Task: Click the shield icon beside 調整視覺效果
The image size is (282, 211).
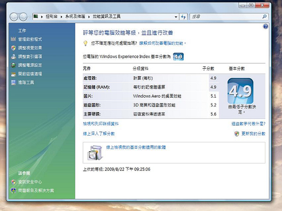Action: point(14,48)
